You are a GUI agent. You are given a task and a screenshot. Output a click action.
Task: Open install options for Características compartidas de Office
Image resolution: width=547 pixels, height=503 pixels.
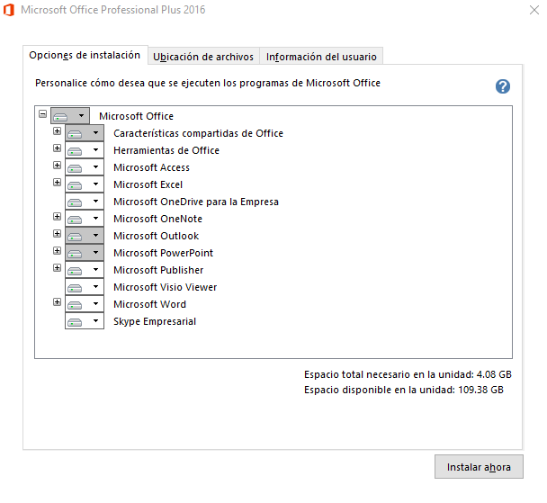click(x=85, y=133)
